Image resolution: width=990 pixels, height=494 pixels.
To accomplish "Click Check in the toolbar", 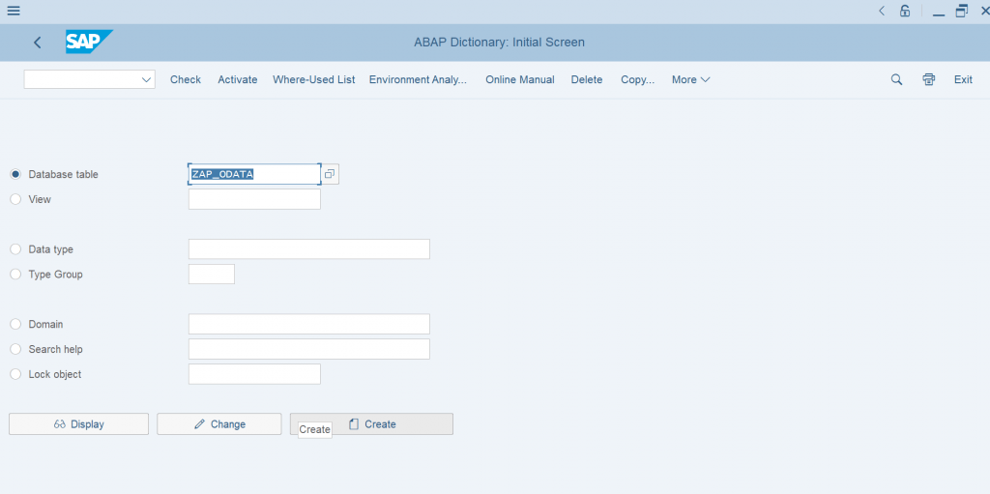I will tap(186, 79).
